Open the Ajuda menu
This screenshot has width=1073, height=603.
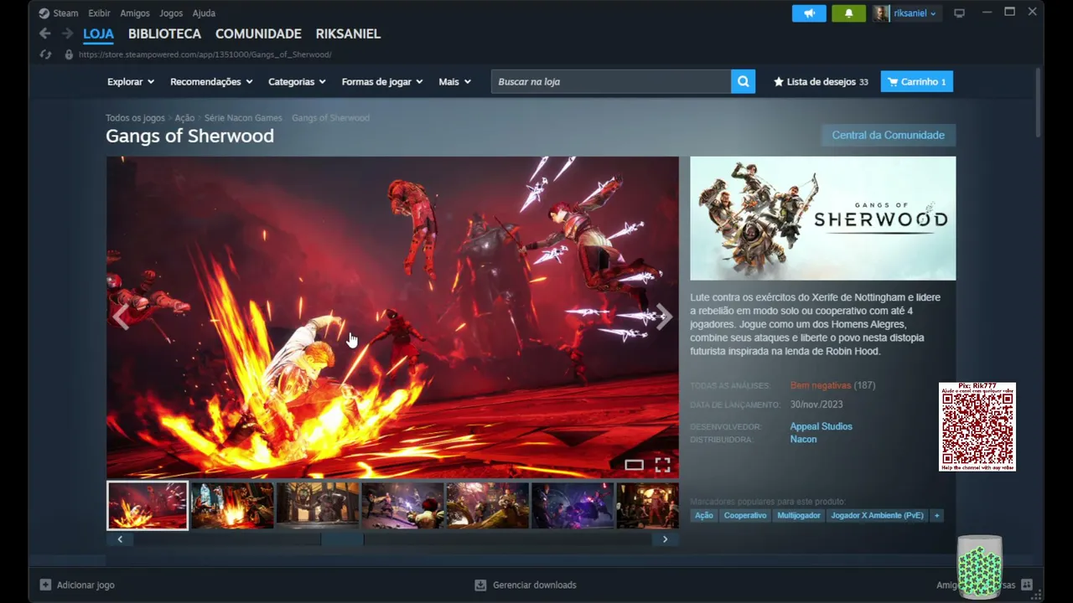click(x=204, y=13)
